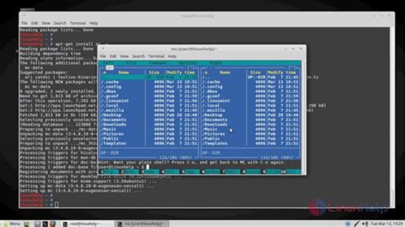
Task: Click the 10 Quit function key button
Action: click(291, 172)
